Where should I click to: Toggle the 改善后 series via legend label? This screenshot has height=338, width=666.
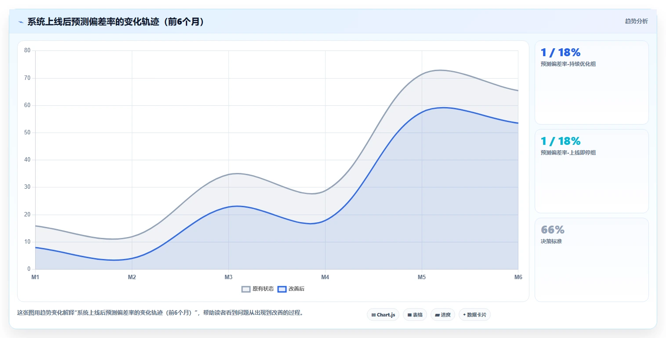(296, 289)
